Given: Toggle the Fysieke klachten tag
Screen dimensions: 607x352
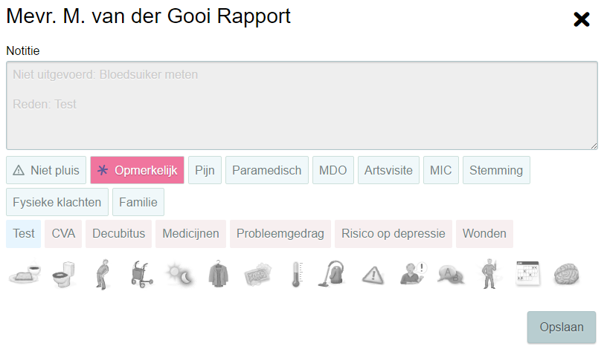Looking at the screenshot, I should click(x=57, y=201).
